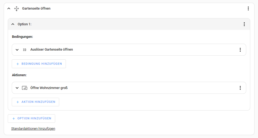Image resolution: width=258 pixels, height=138 pixels.
Task: Collapse Option 1 with its chevron
Action: pos(13,24)
